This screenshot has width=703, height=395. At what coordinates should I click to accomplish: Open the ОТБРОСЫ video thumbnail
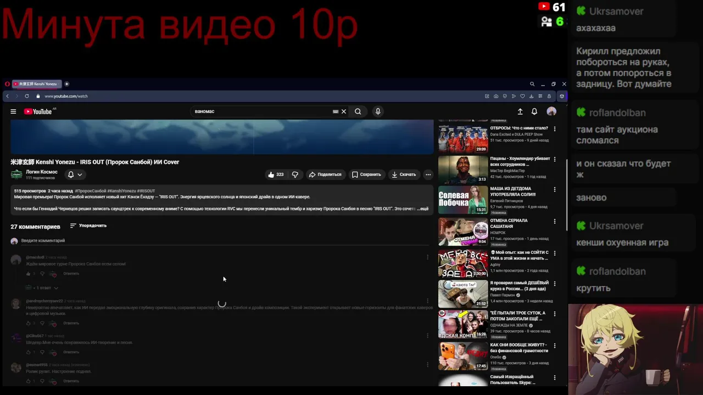click(x=463, y=139)
